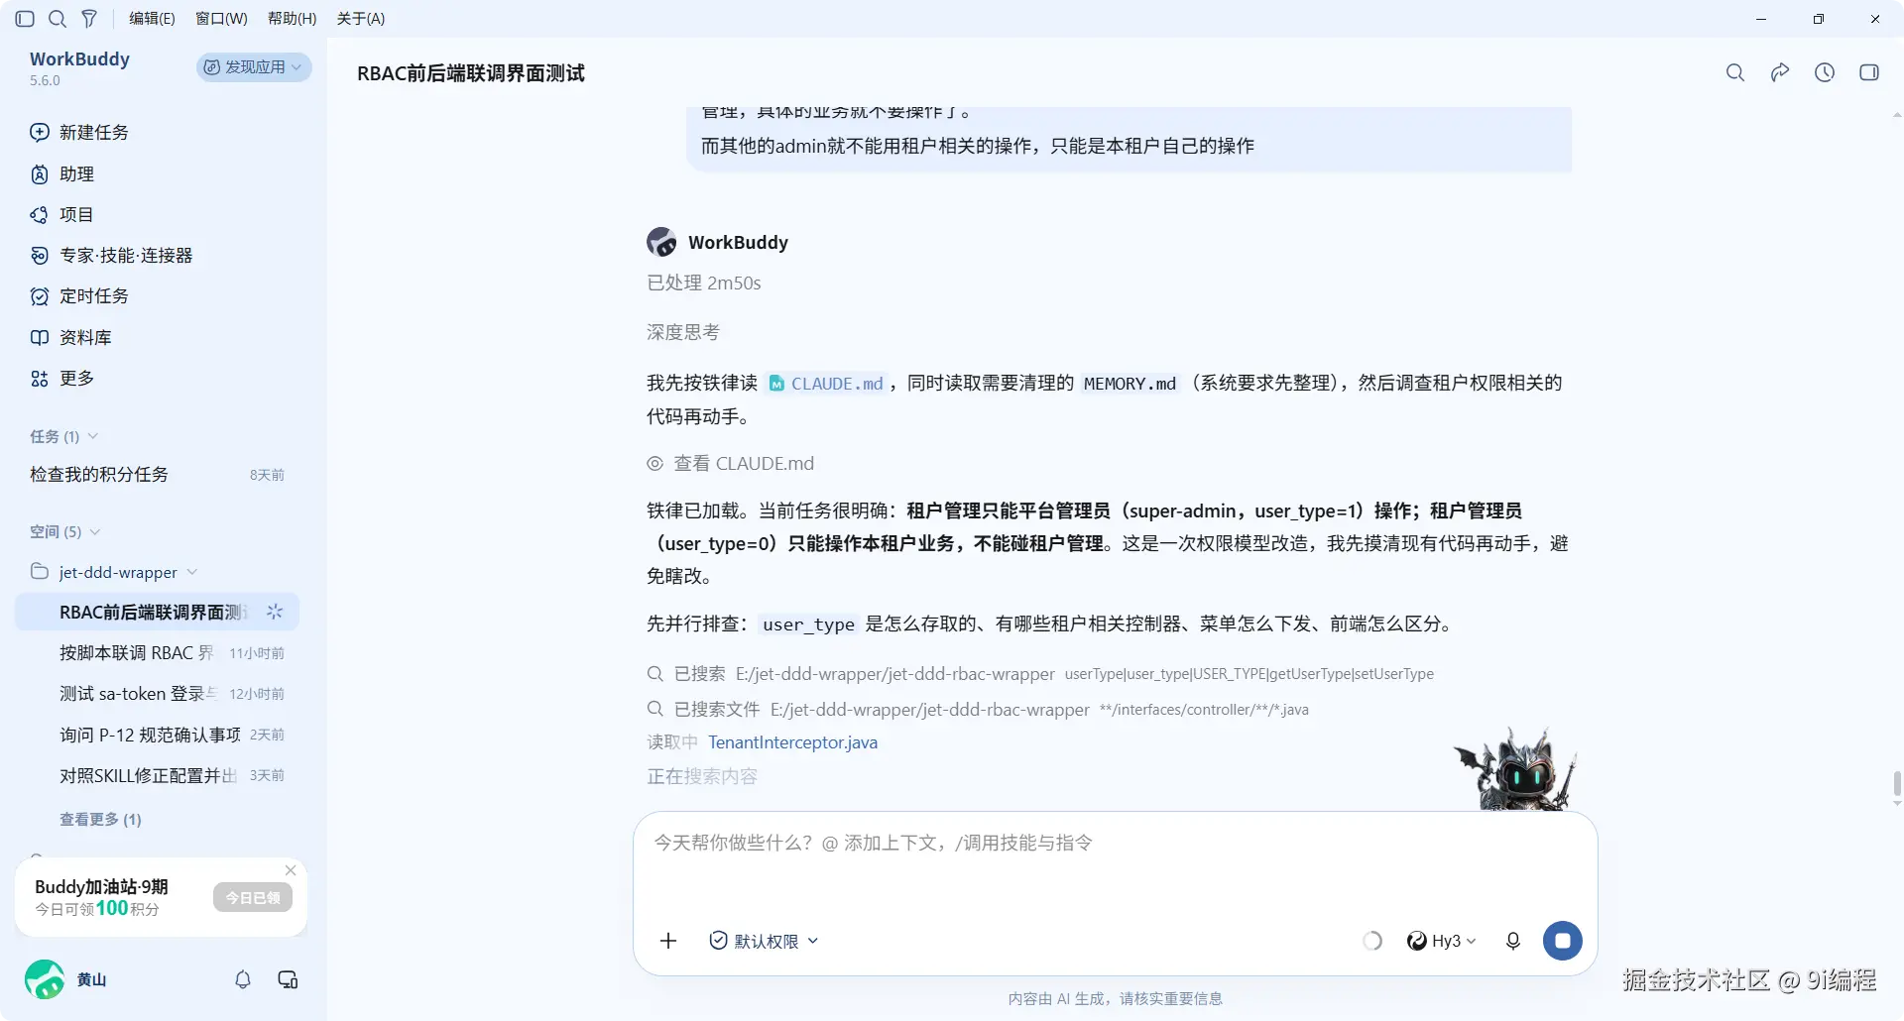
Task: Click the 查看 CLAUDE.md step
Action: click(731, 463)
